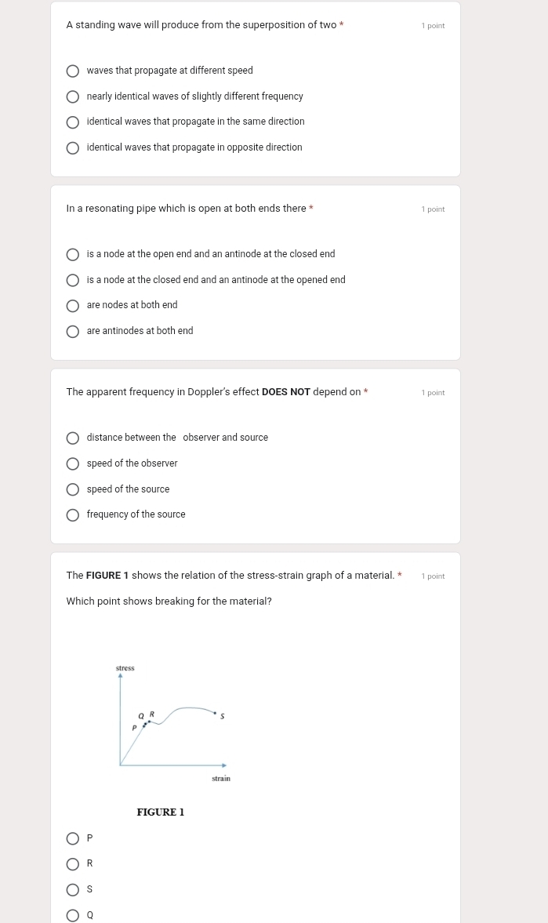Select 'node at closed end, antinode at opened end'
Image resolution: width=548 pixels, height=923 pixels.
coord(73,281)
